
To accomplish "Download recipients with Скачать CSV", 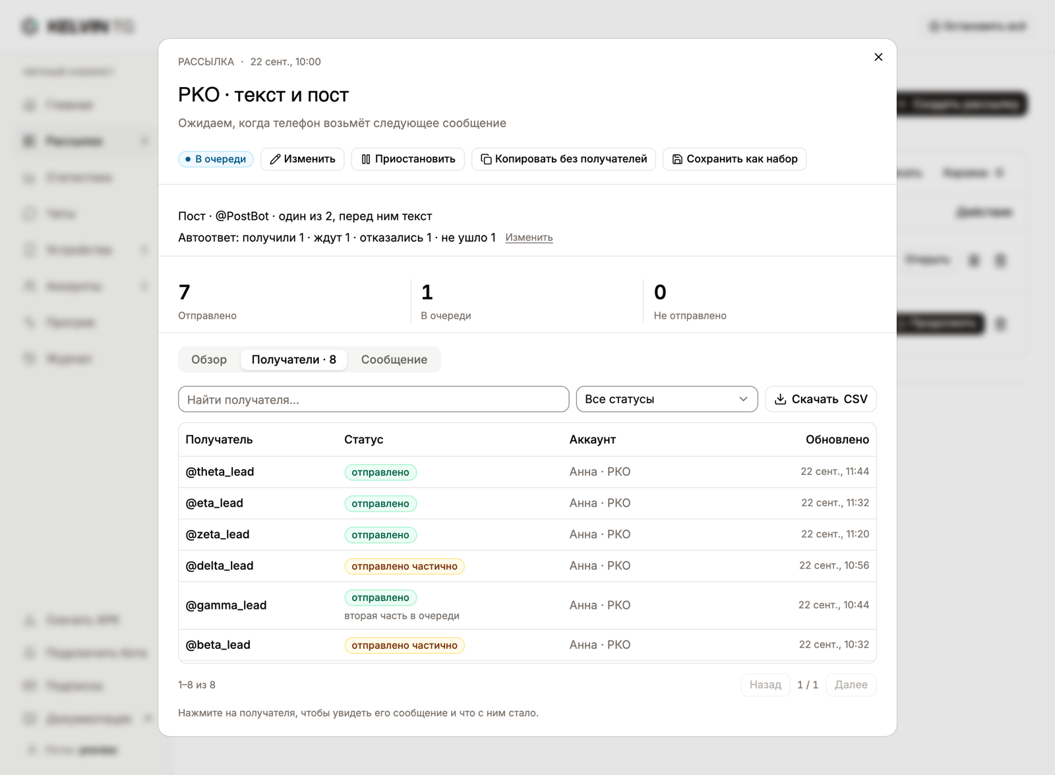I will (820, 399).
